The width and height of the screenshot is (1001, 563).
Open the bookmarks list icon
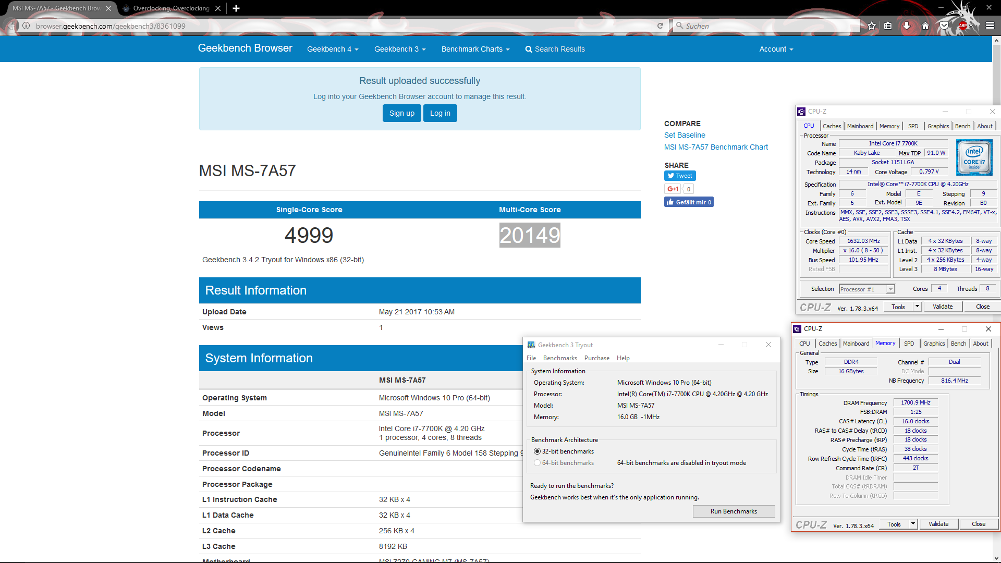[888, 26]
